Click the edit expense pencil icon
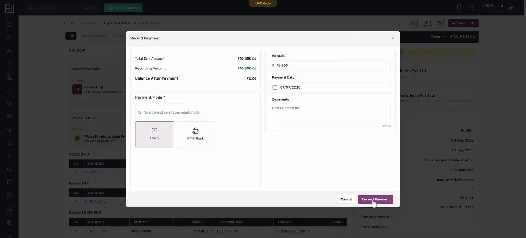Screen dimensions: 526x238 (426, 23)
